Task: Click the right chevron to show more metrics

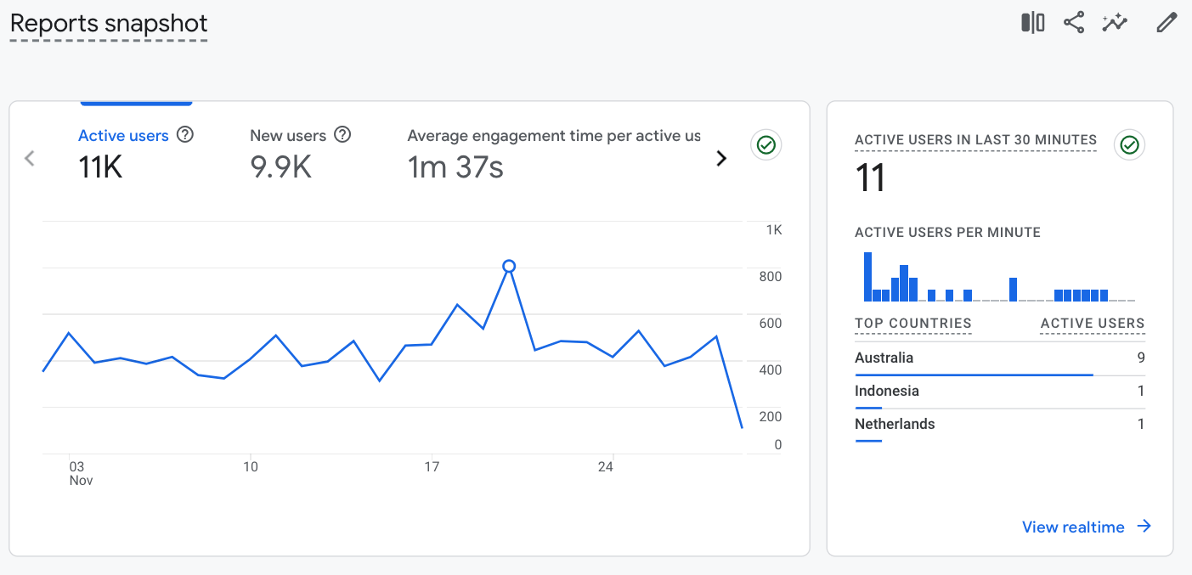Action: (x=721, y=158)
